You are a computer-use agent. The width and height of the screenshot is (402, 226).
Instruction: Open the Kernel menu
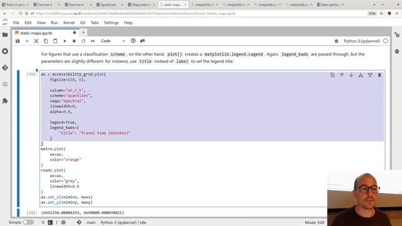click(x=69, y=23)
